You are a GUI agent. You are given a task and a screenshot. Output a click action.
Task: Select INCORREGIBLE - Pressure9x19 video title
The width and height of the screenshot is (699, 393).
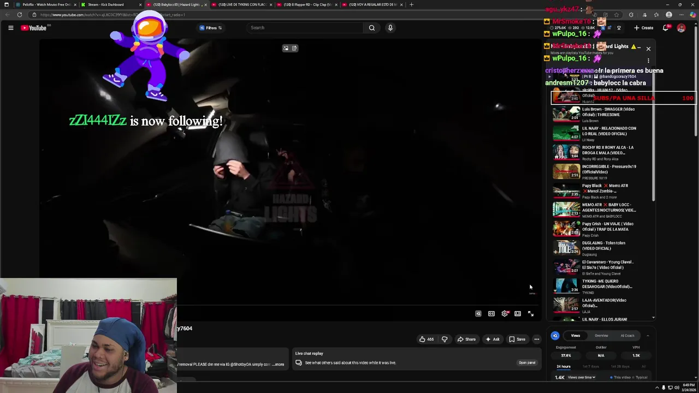coord(609,169)
